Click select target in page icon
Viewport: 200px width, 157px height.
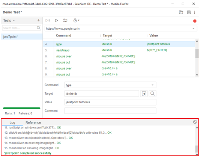[144, 94]
